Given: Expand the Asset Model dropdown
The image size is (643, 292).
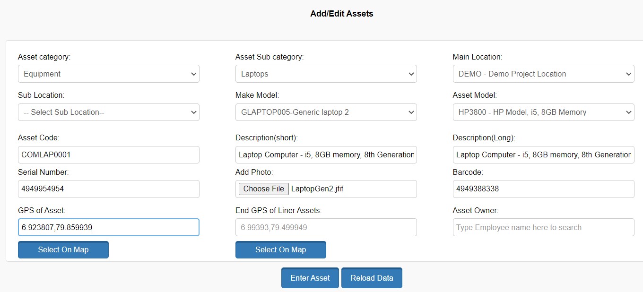Looking at the screenshot, I should pyautogui.click(x=543, y=112).
